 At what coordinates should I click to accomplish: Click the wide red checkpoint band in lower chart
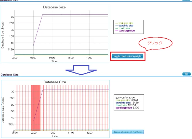click(x=36, y=108)
